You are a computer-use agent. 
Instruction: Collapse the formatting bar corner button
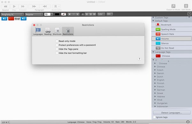pos(189,14)
